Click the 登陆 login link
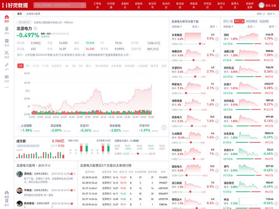 click(268, 5)
